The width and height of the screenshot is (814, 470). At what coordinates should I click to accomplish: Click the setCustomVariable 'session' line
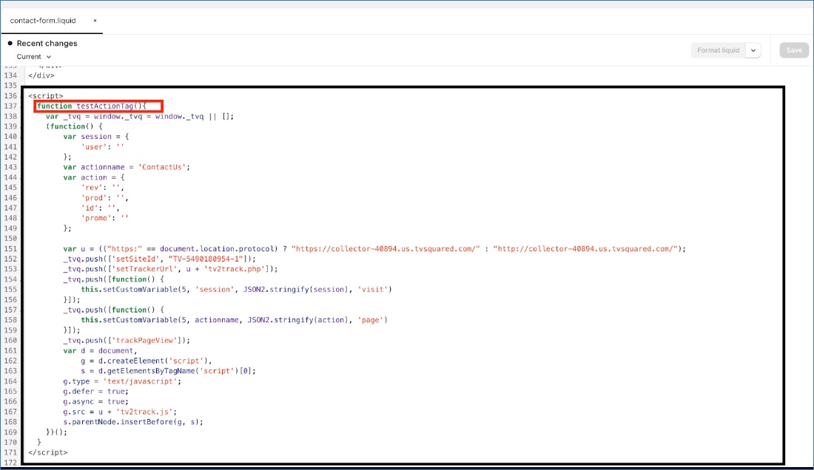236,289
